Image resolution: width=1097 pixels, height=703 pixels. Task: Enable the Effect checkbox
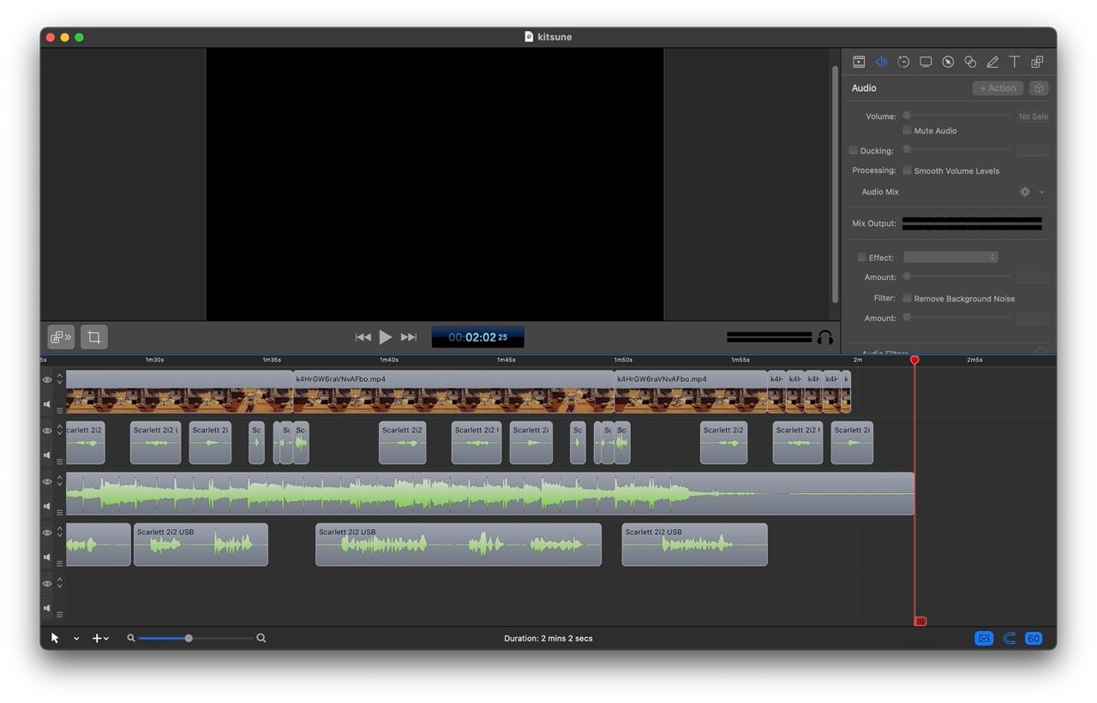[861, 257]
